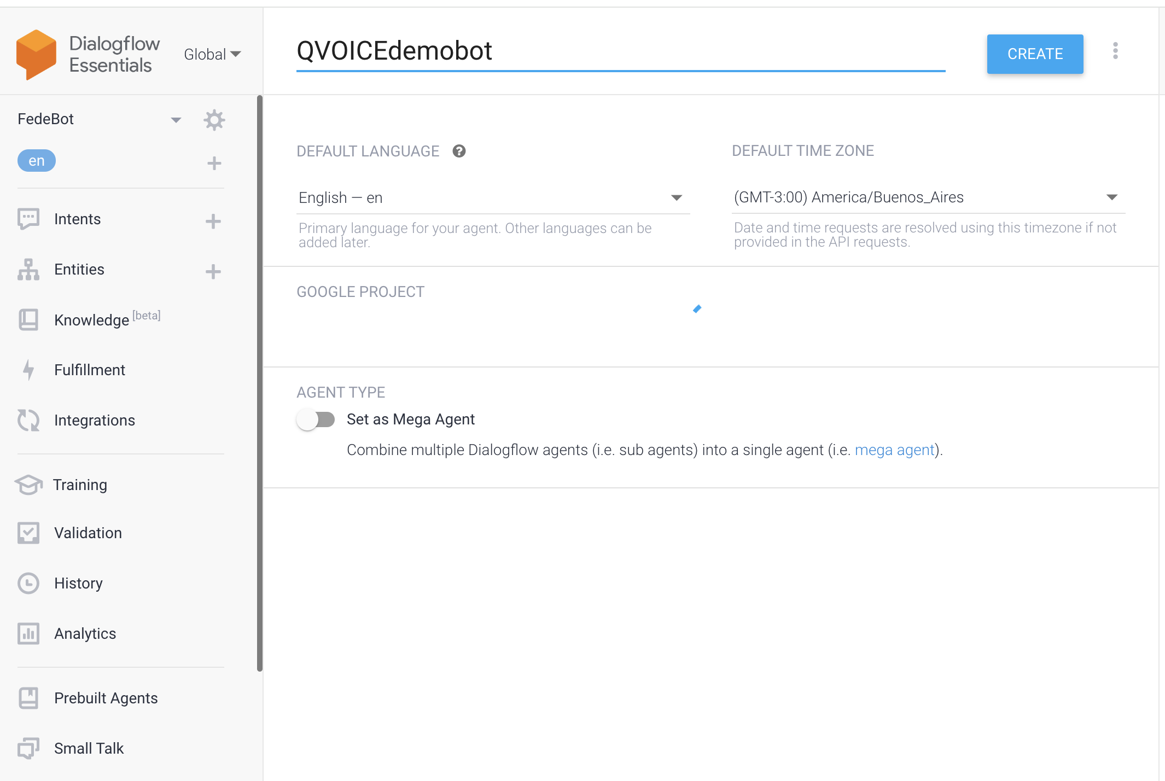Click the QVOICEdemobot agent name field
The width and height of the screenshot is (1165, 781).
pos(621,52)
